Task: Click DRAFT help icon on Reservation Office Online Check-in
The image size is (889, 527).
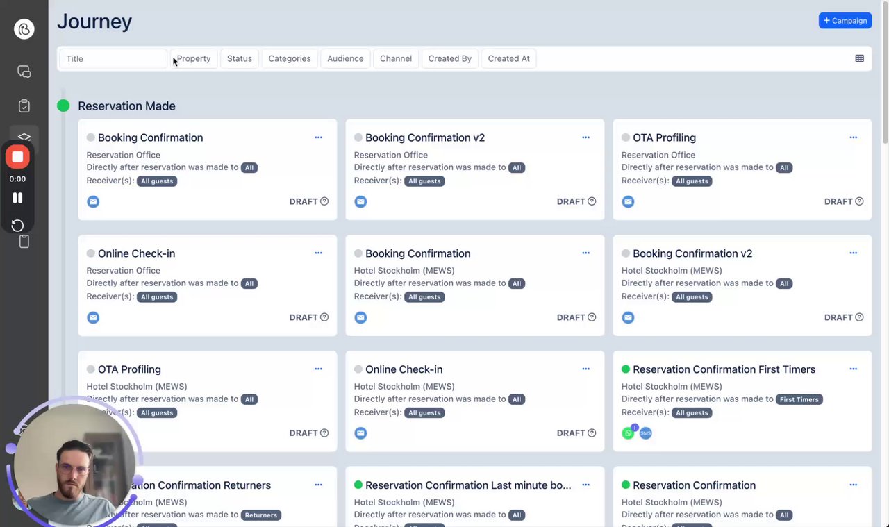Action: coord(324,317)
